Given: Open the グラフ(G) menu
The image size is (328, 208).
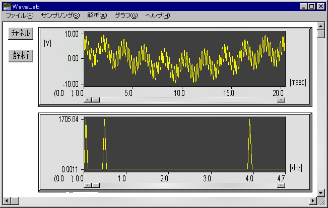Looking at the screenshot, I should [126, 16].
